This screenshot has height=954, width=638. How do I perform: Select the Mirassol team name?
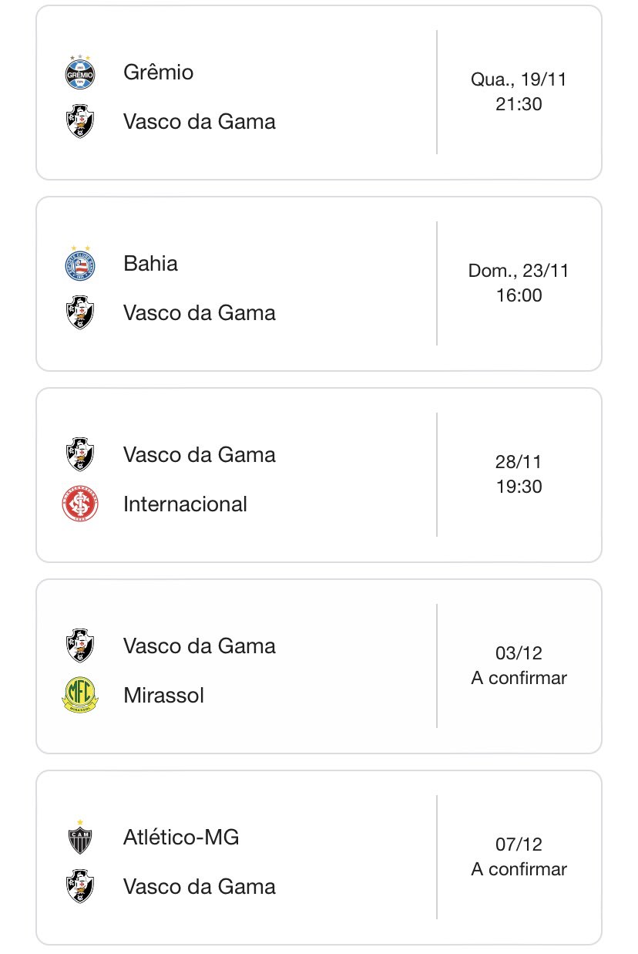[x=163, y=696]
